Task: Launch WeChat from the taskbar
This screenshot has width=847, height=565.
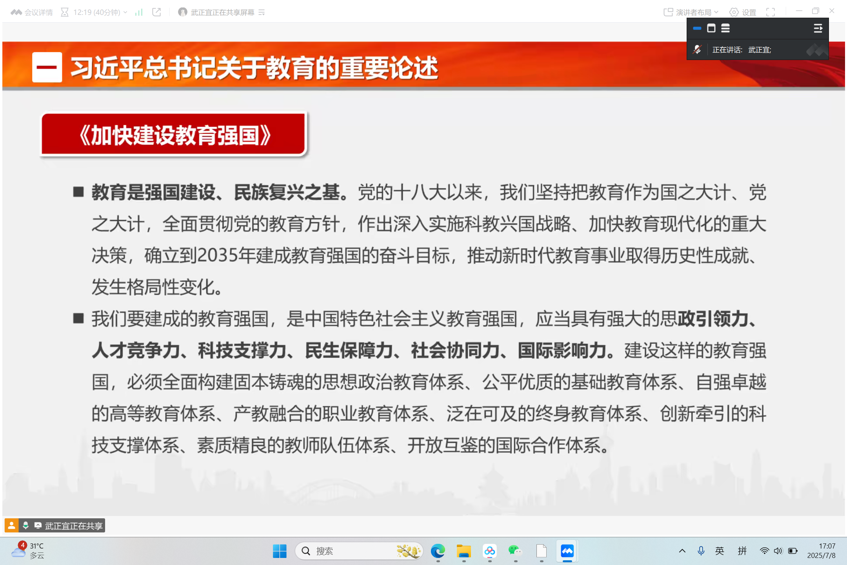Action: [x=515, y=551]
